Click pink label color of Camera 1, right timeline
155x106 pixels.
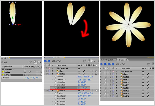113,71
